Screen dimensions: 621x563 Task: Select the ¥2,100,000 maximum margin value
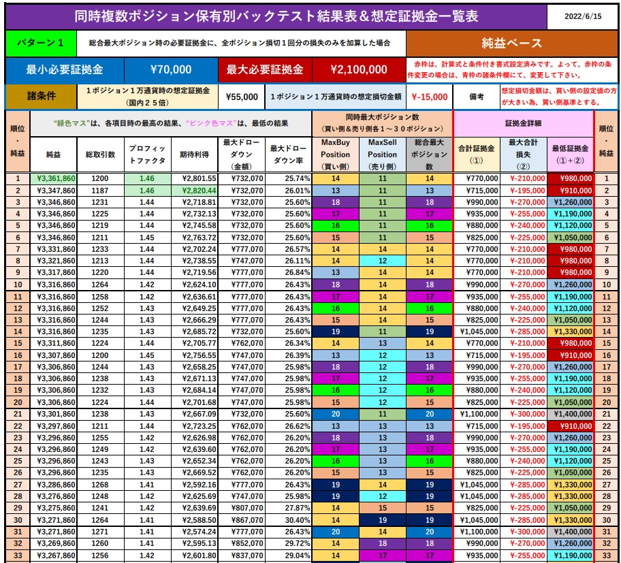point(360,69)
